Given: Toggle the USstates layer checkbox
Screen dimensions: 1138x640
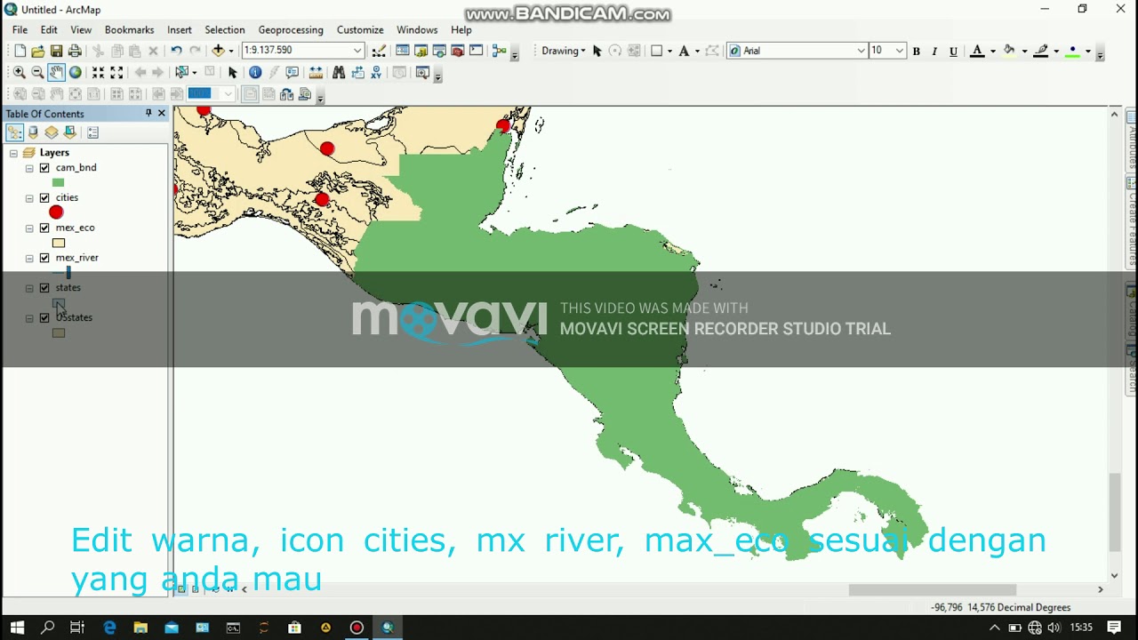Looking at the screenshot, I should point(44,317).
